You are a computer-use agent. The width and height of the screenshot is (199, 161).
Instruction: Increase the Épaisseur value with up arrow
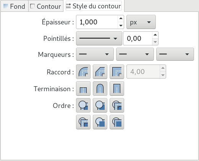121,18
